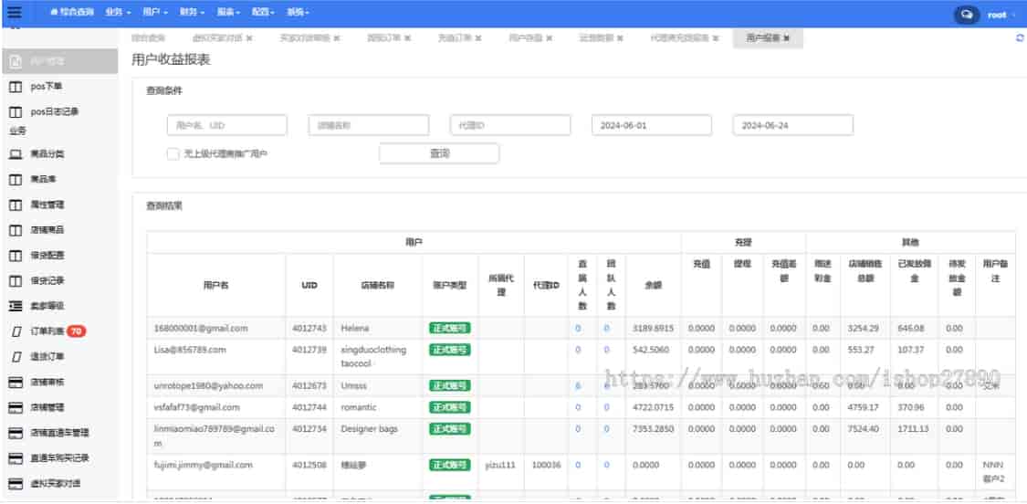Close the 用户报表 tab
Screen dimensions: 1027x504
click(787, 38)
